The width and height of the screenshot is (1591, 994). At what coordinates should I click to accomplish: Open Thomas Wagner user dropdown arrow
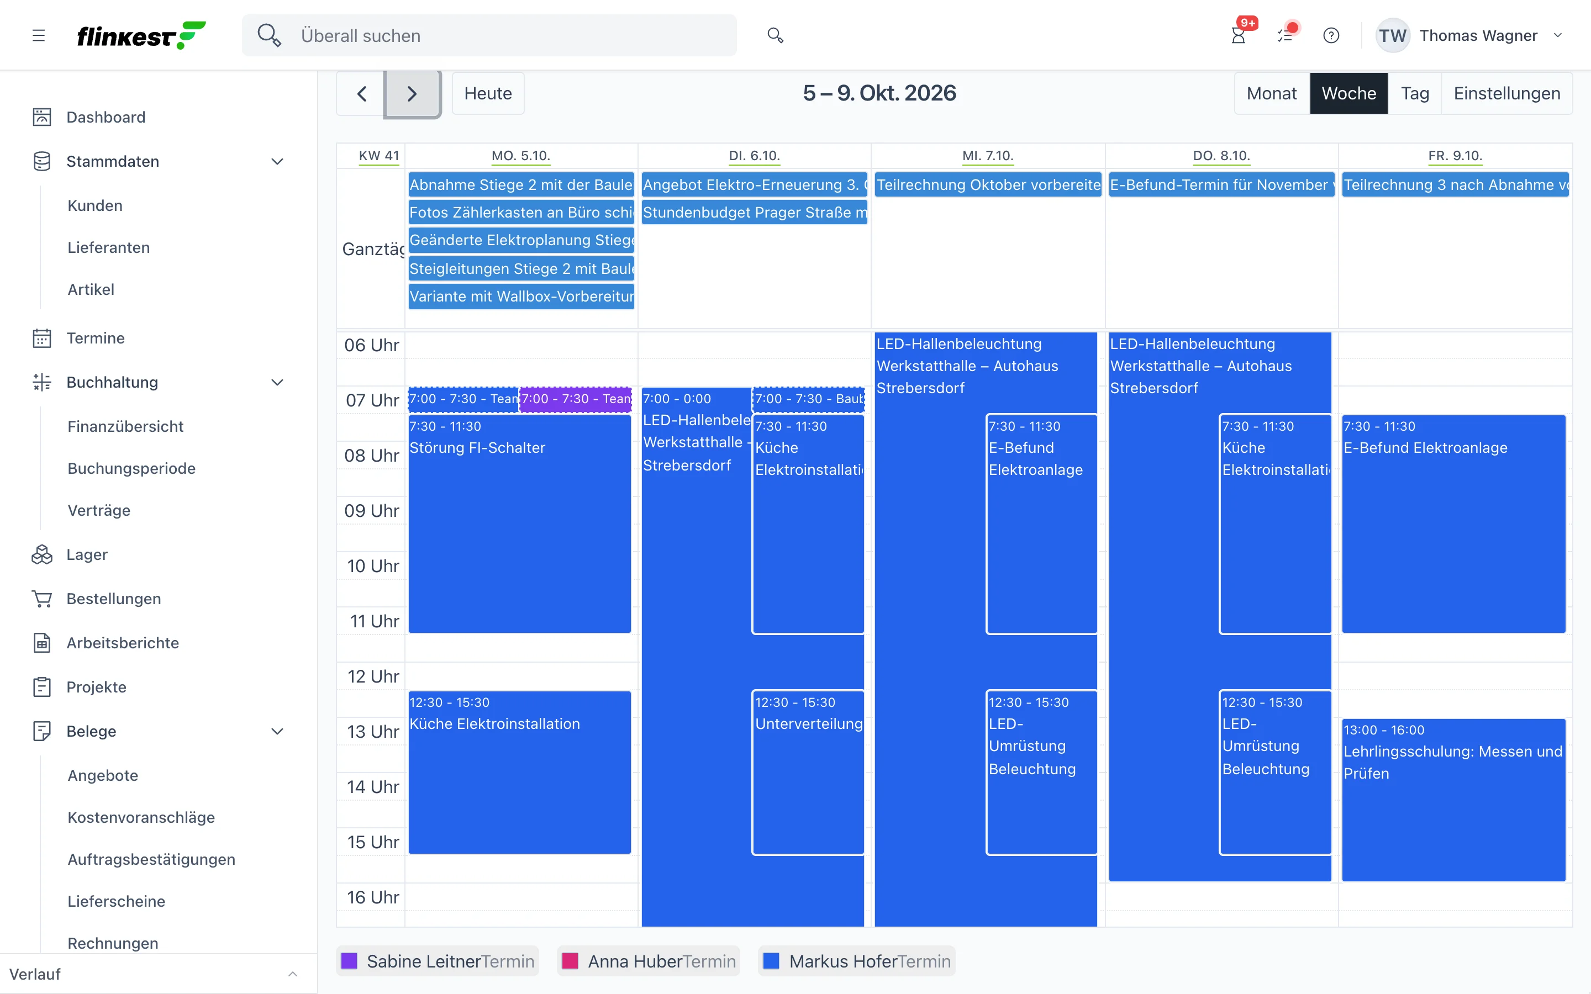pos(1557,35)
